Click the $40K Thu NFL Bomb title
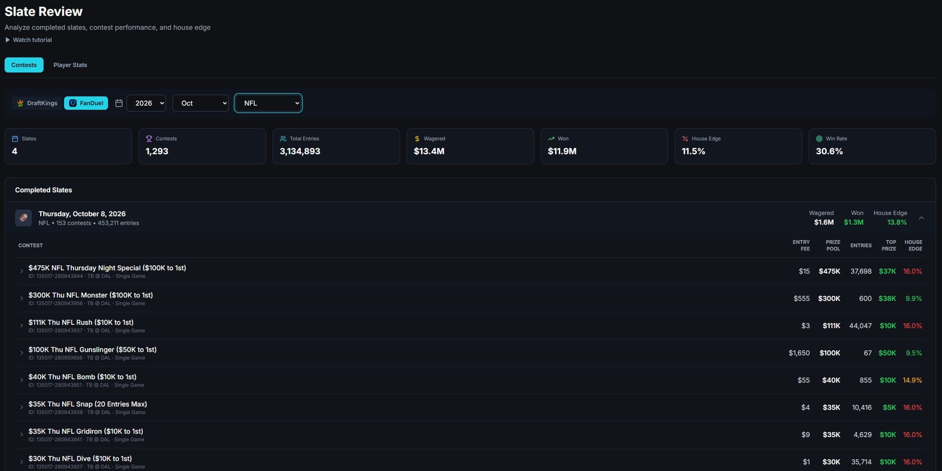 (x=82, y=377)
